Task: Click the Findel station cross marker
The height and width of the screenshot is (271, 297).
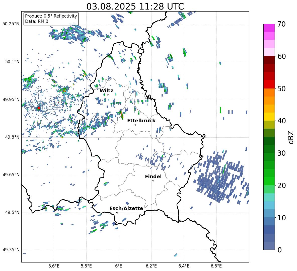Action: (x=153, y=181)
